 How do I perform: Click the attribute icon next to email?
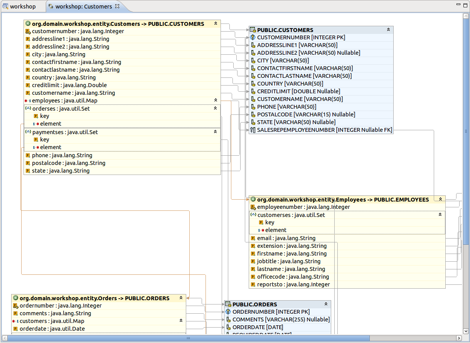[x=253, y=238]
